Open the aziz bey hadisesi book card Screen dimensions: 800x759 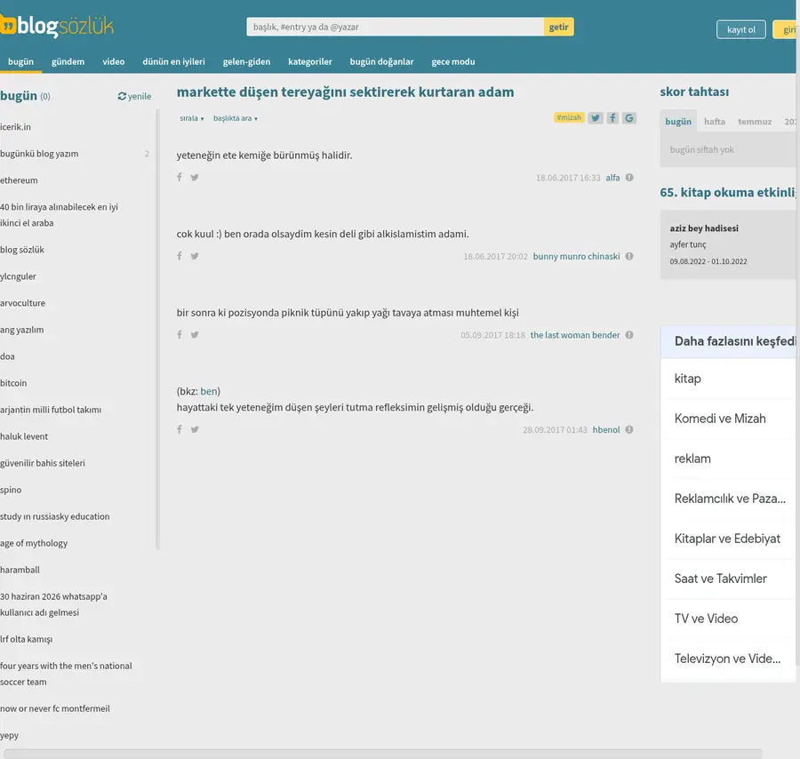click(x=728, y=244)
